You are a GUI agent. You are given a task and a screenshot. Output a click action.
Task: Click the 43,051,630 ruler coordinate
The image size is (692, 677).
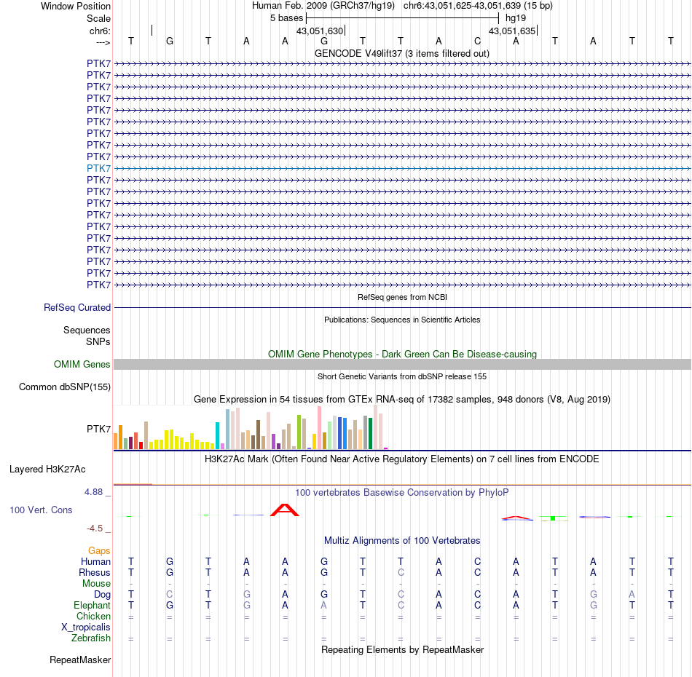click(320, 31)
